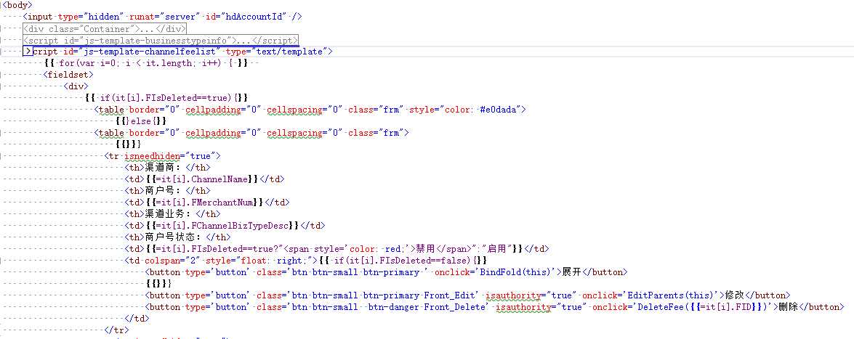Click the 修改 button label text
The height and width of the screenshot is (339, 854).
click(735, 295)
